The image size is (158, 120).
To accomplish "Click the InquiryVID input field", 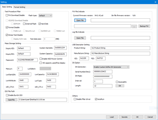I will tap(24, 48).
